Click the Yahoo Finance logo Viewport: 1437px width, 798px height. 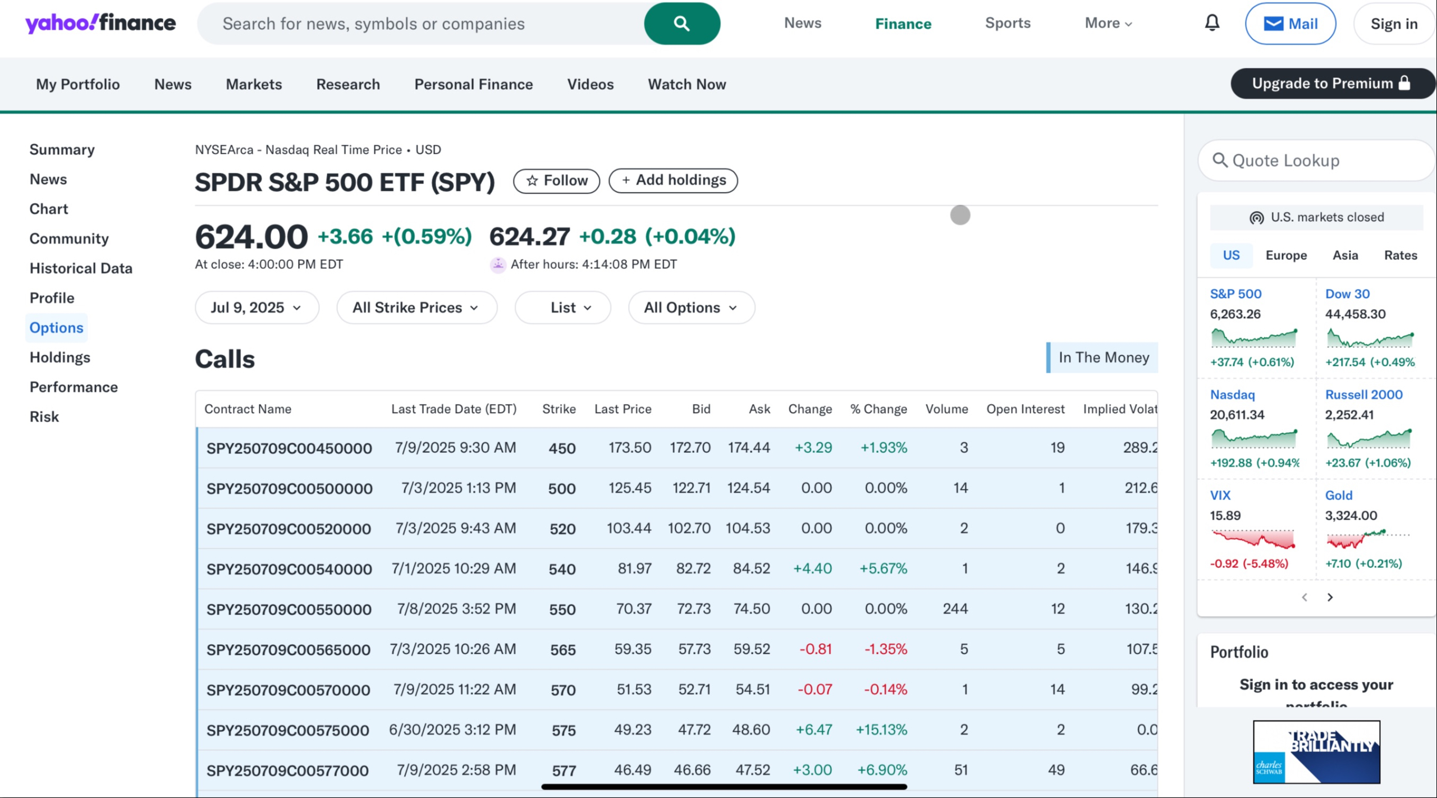(x=100, y=23)
